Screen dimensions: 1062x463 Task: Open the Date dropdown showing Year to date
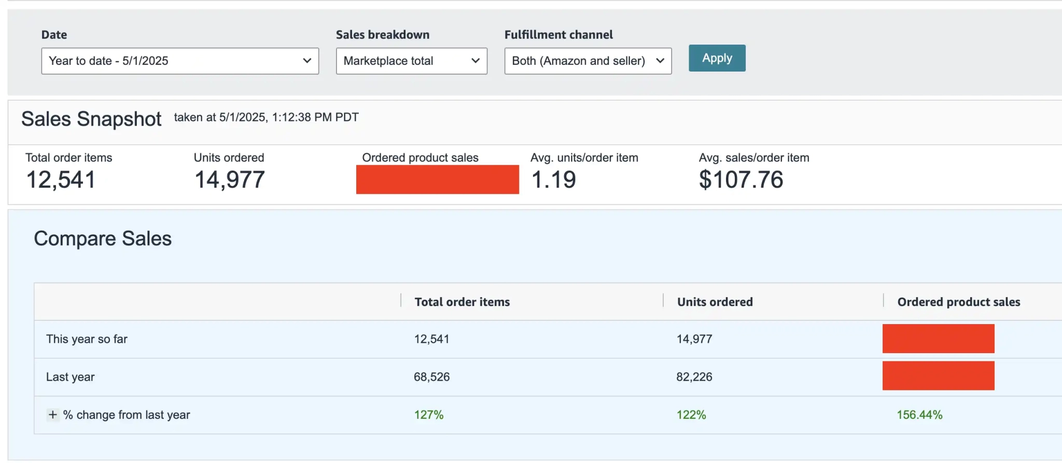point(179,61)
